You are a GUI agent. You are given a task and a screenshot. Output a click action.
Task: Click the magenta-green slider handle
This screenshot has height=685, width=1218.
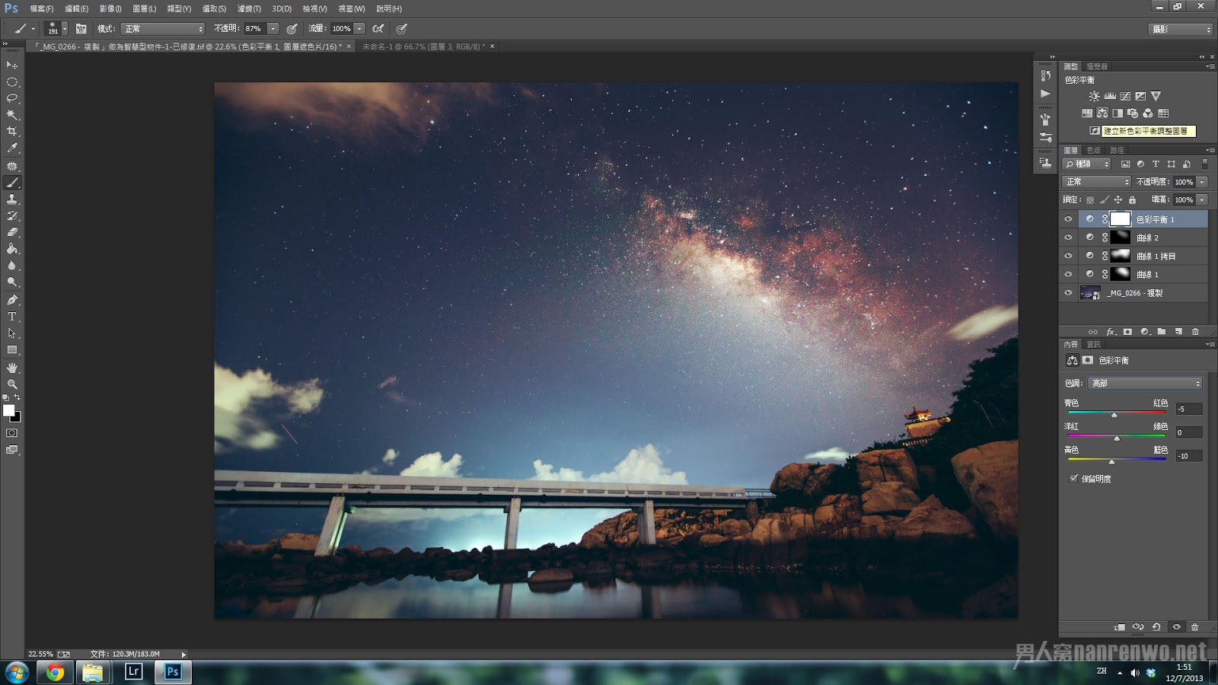click(x=1117, y=438)
